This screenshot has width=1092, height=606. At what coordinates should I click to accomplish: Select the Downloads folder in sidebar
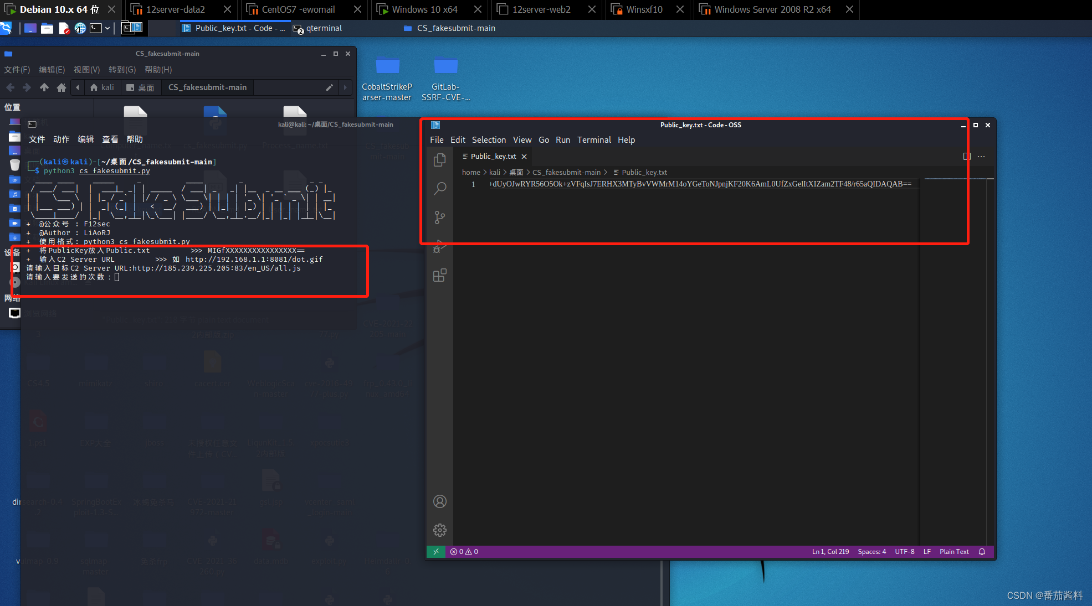[x=15, y=237]
